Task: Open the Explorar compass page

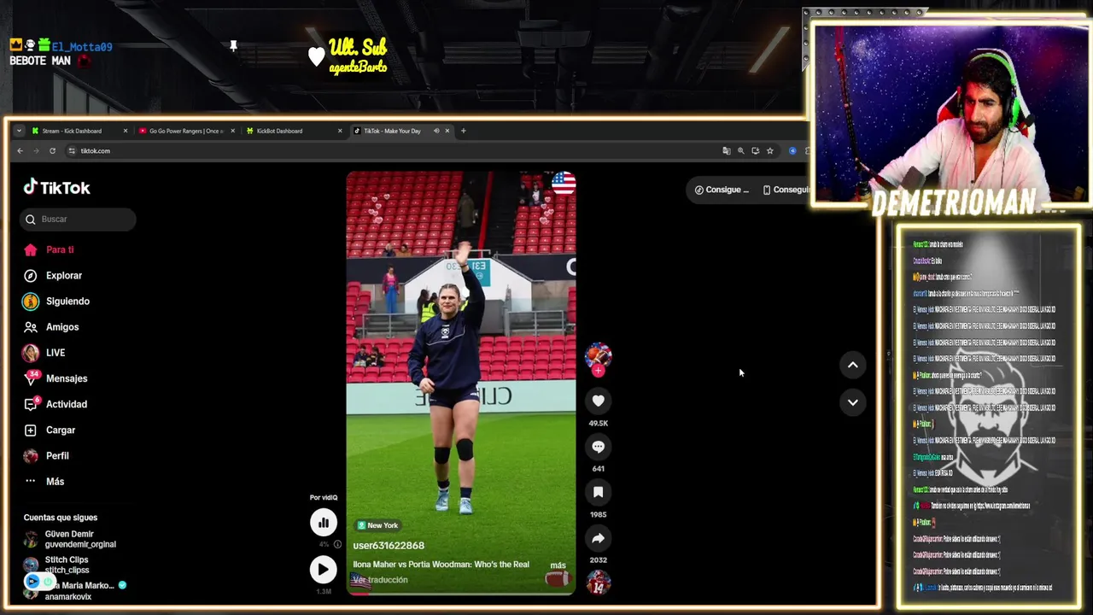Action: point(53,275)
